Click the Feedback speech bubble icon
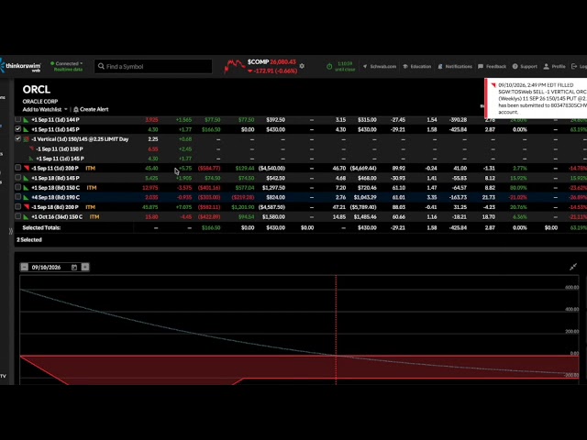This screenshot has width=587, height=440. pyautogui.click(x=481, y=66)
